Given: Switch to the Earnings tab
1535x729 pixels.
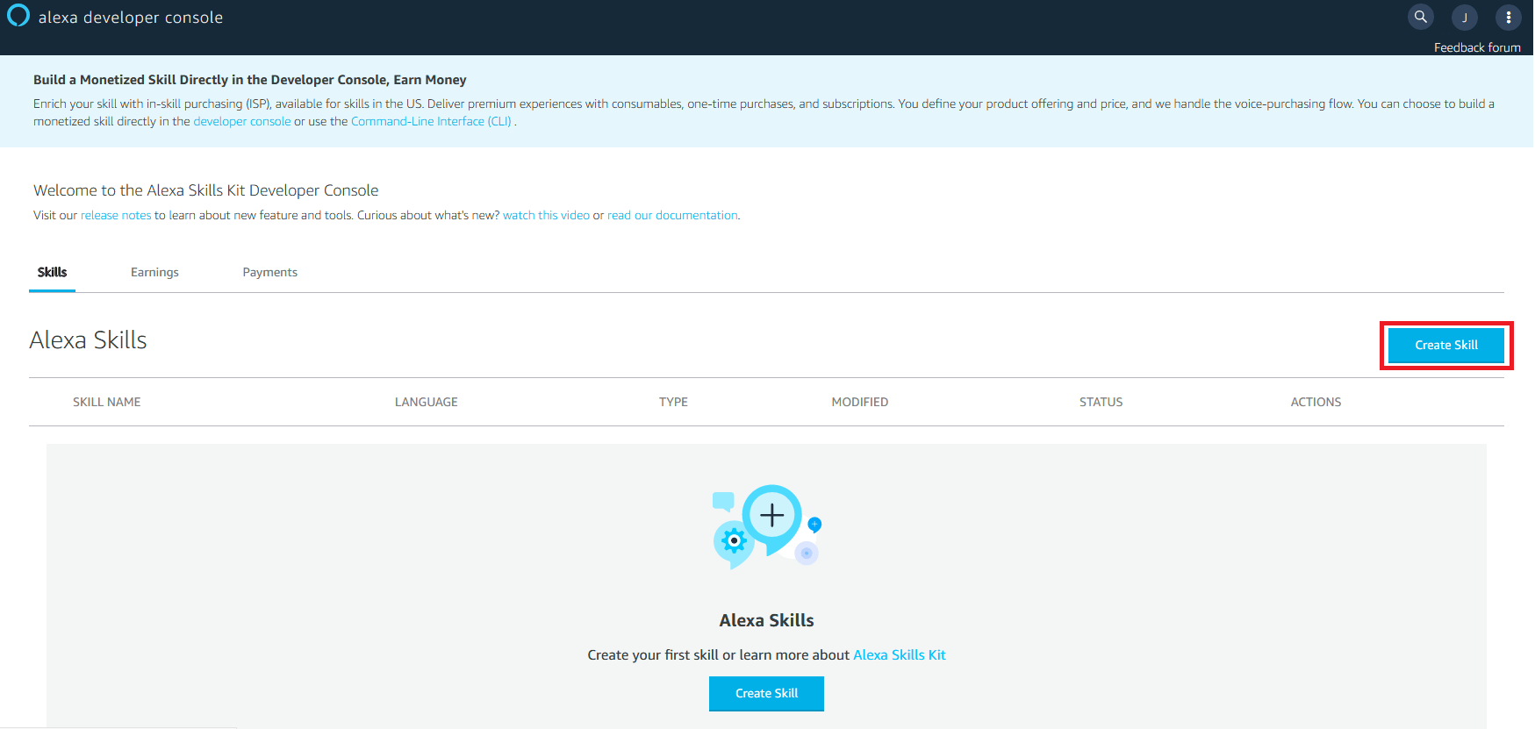Looking at the screenshot, I should 154,272.
